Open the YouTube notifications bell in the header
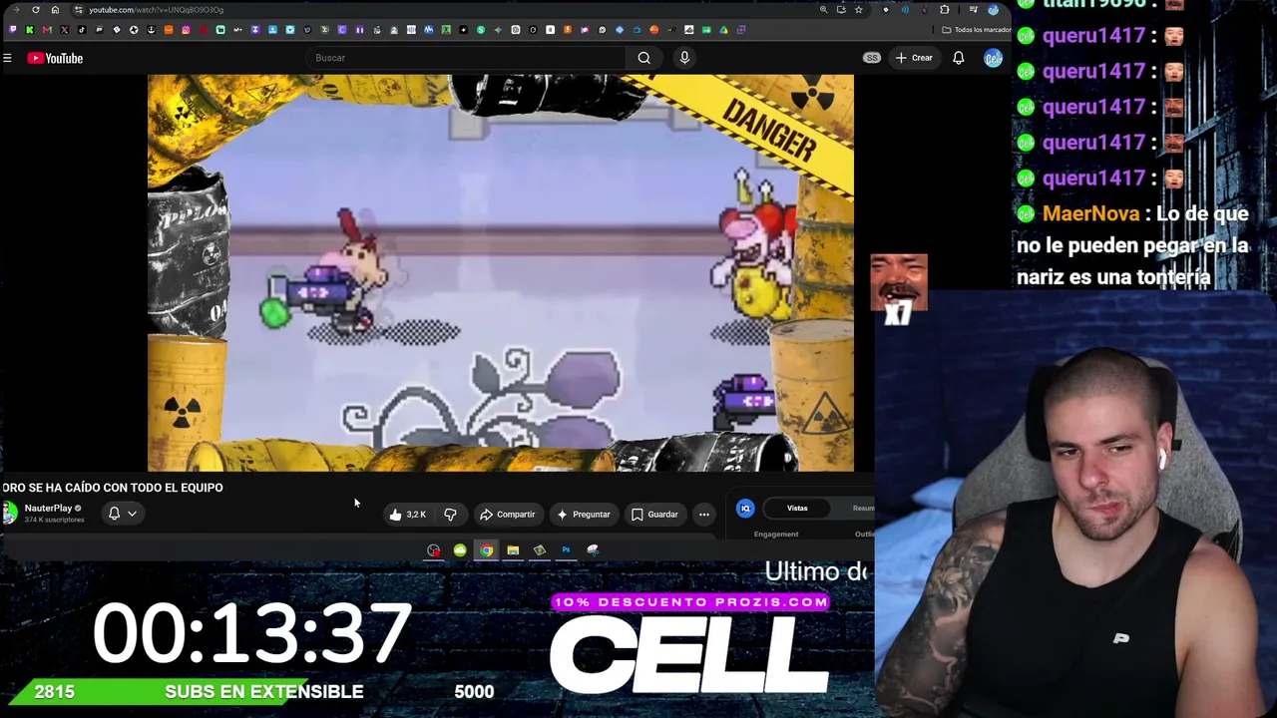 click(959, 58)
